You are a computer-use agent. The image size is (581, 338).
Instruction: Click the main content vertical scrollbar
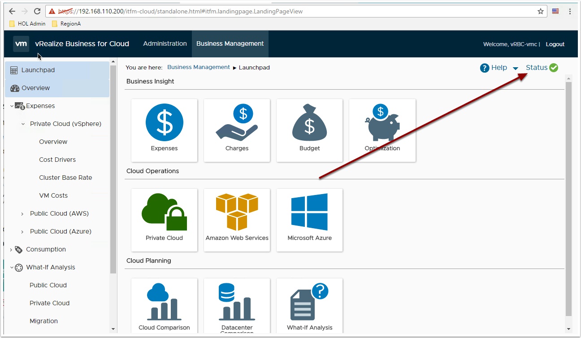coord(569,199)
